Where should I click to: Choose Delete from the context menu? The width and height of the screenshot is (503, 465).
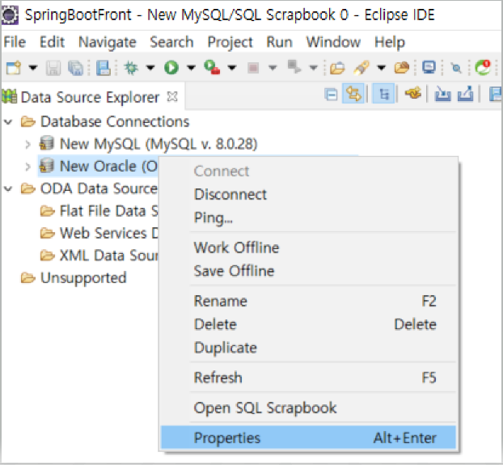pyautogui.click(x=308, y=324)
